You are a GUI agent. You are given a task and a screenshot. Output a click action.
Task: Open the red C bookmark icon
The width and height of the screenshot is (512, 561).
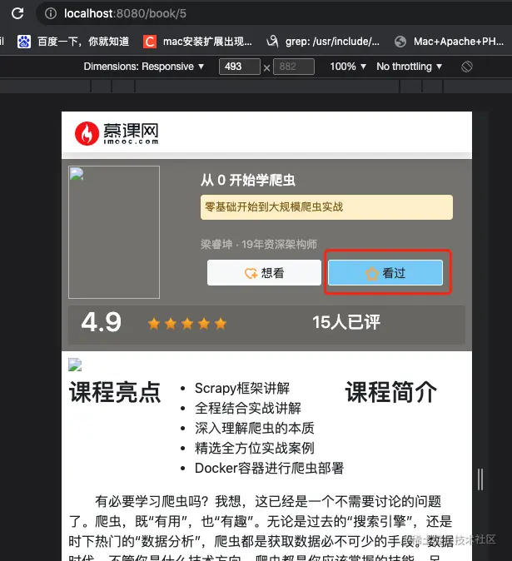[x=150, y=42]
